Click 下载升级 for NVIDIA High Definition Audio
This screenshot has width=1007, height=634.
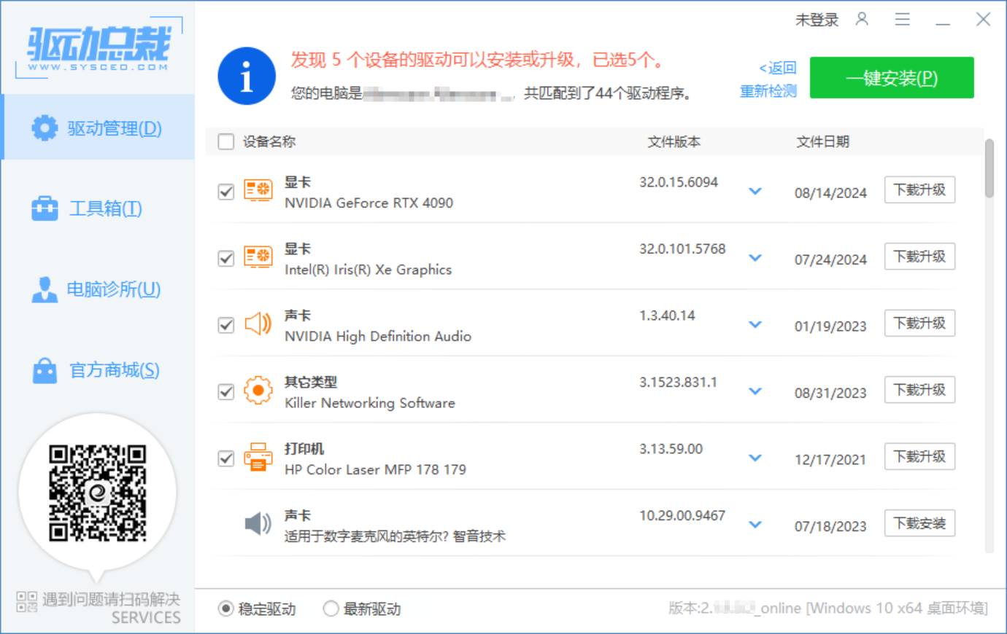click(x=919, y=323)
